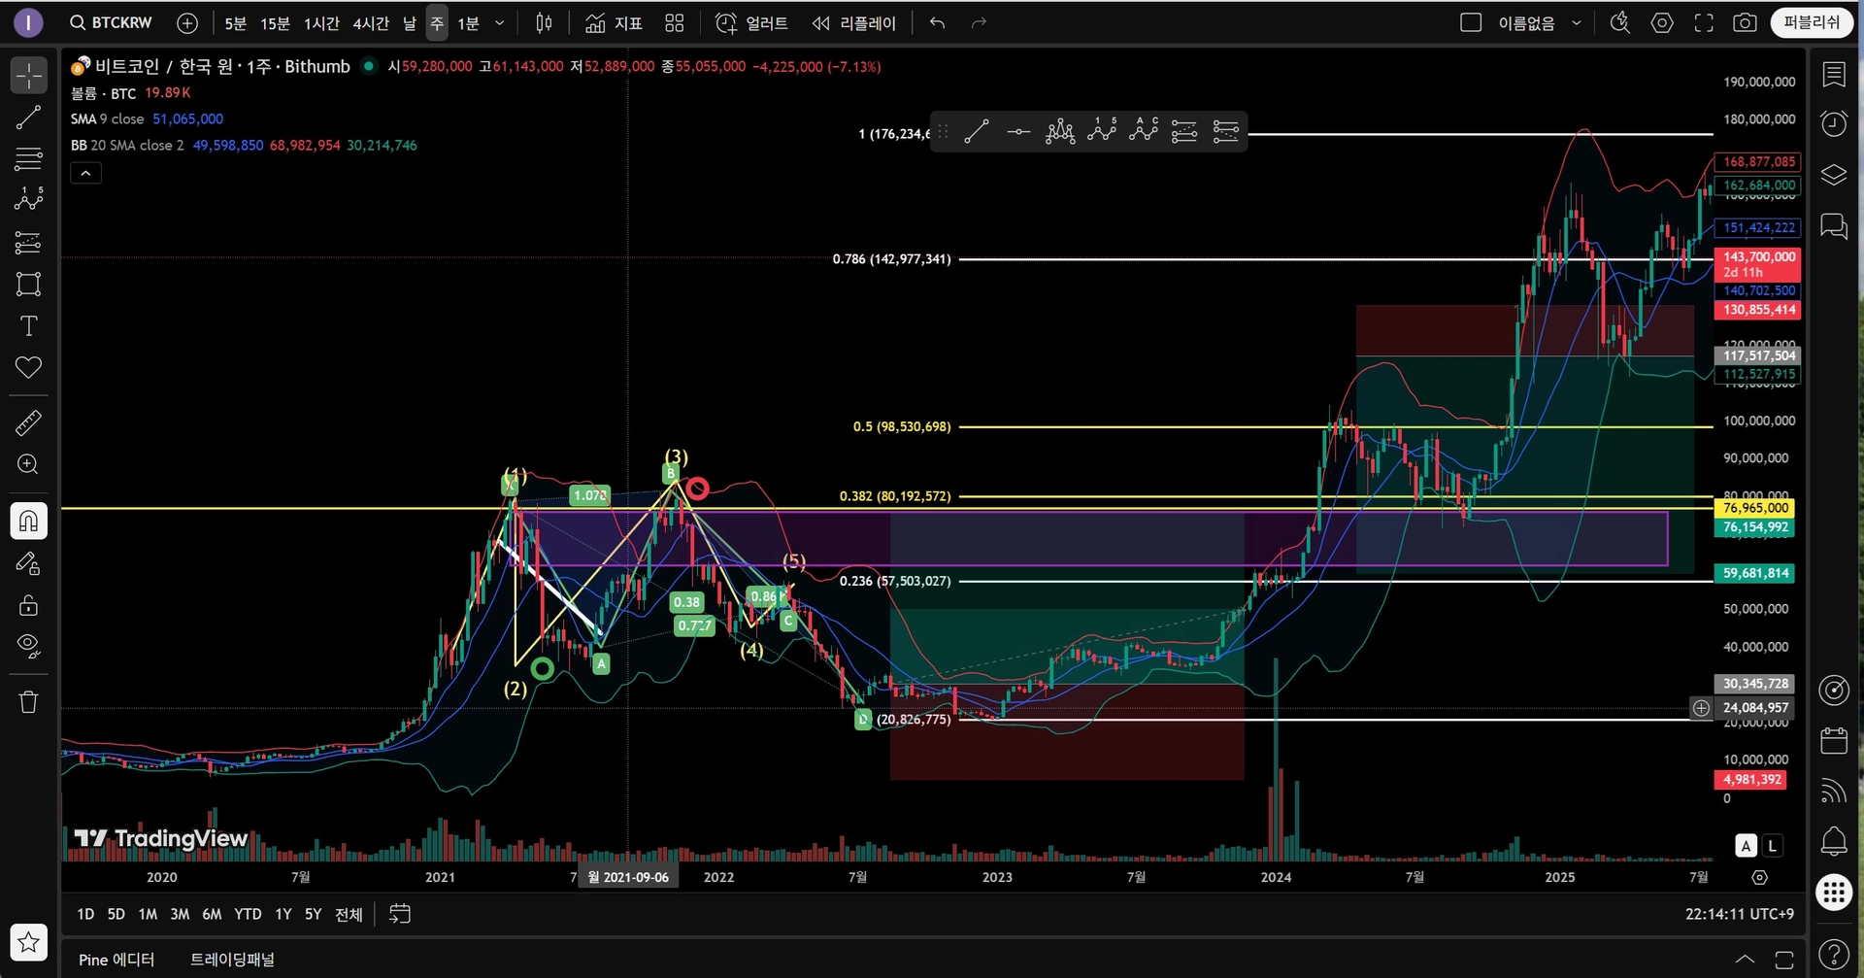The image size is (1864, 978).
Task: Pick the trend line tool in floating toolbar
Action: point(977,131)
